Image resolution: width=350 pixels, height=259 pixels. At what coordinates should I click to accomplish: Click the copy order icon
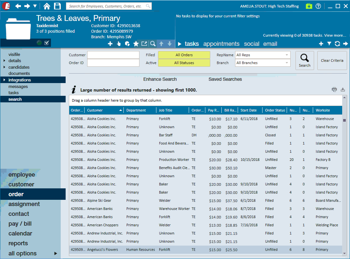point(127,44)
